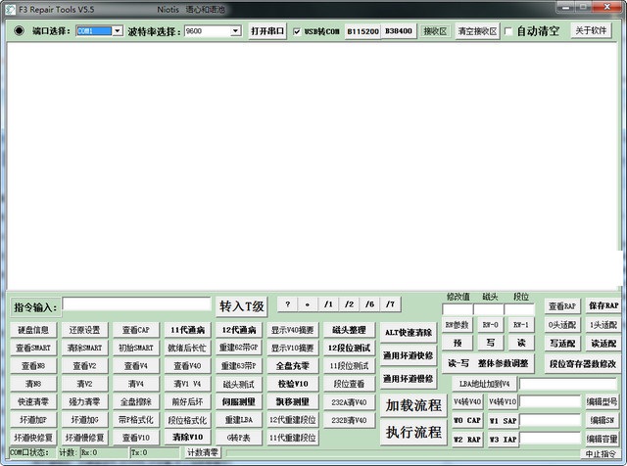The image size is (627, 466).
Task: Open the 9600 baud rate dropdown
Action: coord(236,30)
